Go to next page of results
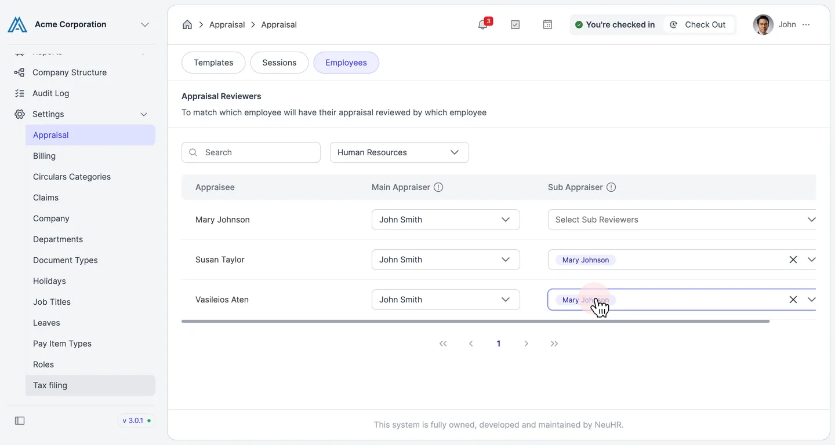Image resolution: width=835 pixels, height=445 pixels. click(x=527, y=344)
